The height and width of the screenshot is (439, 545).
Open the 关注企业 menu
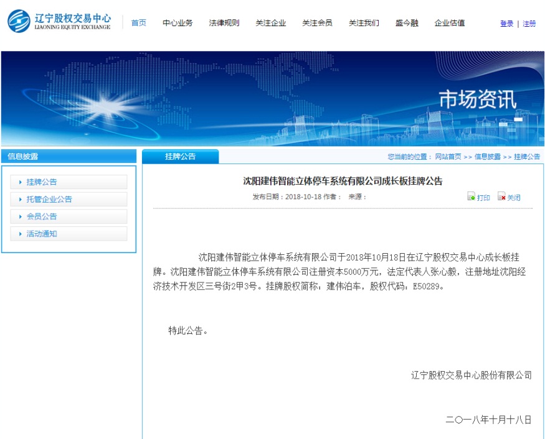click(x=271, y=23)
